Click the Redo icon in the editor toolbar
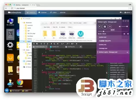Viewport: 136px width, 100px height. (44, 44)
